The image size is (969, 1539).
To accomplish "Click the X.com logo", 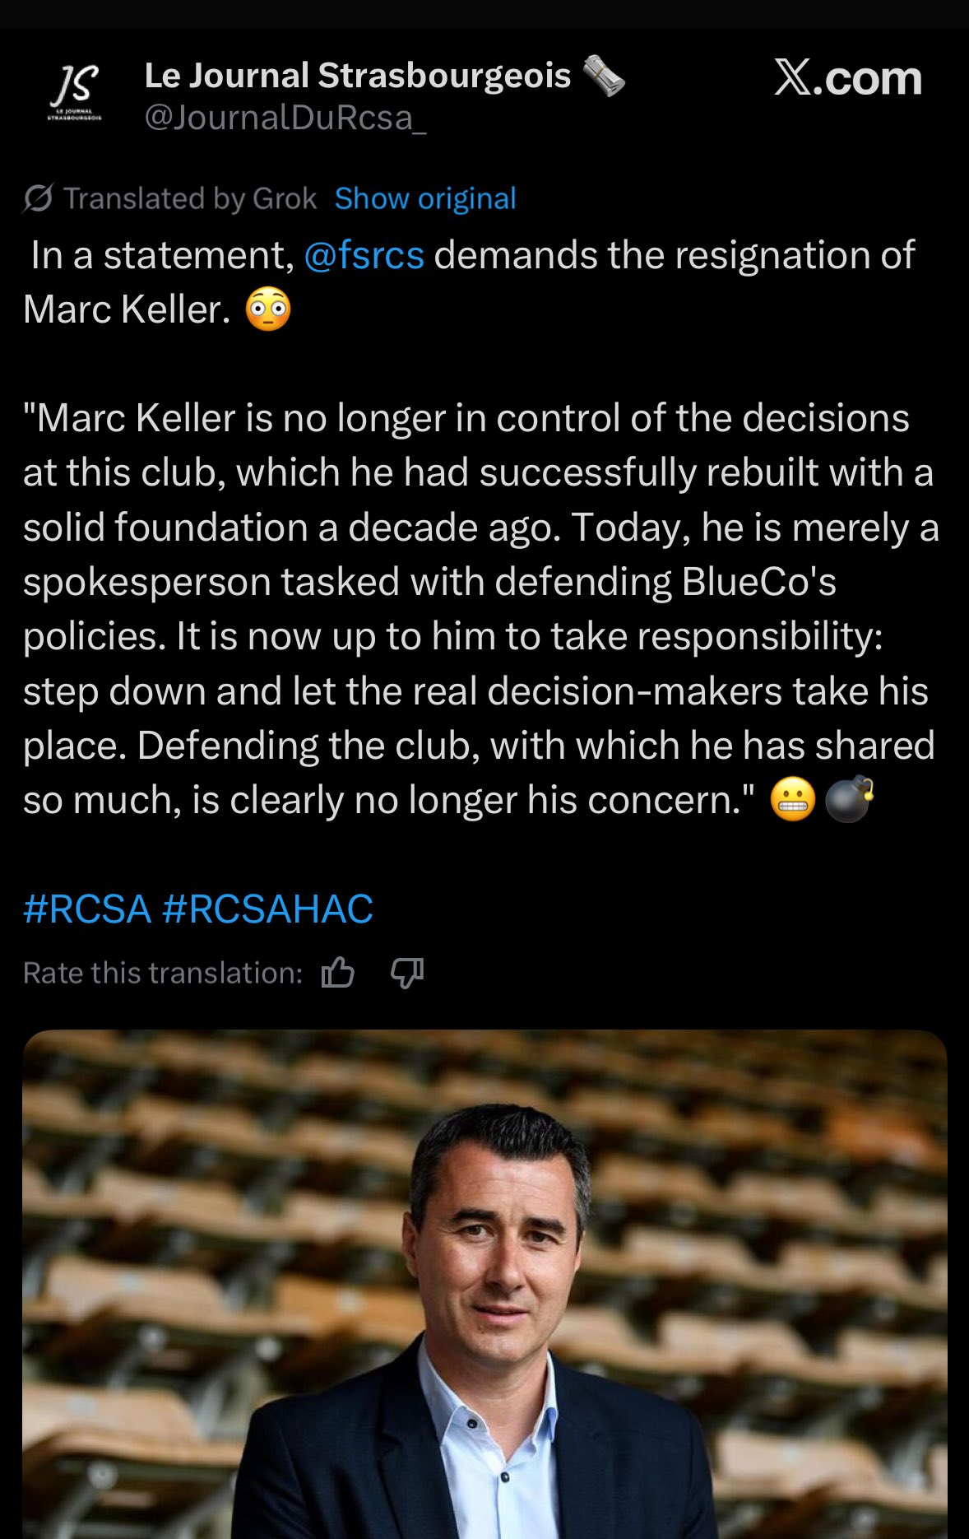I will pyautogui.click(x=847, y=79).
